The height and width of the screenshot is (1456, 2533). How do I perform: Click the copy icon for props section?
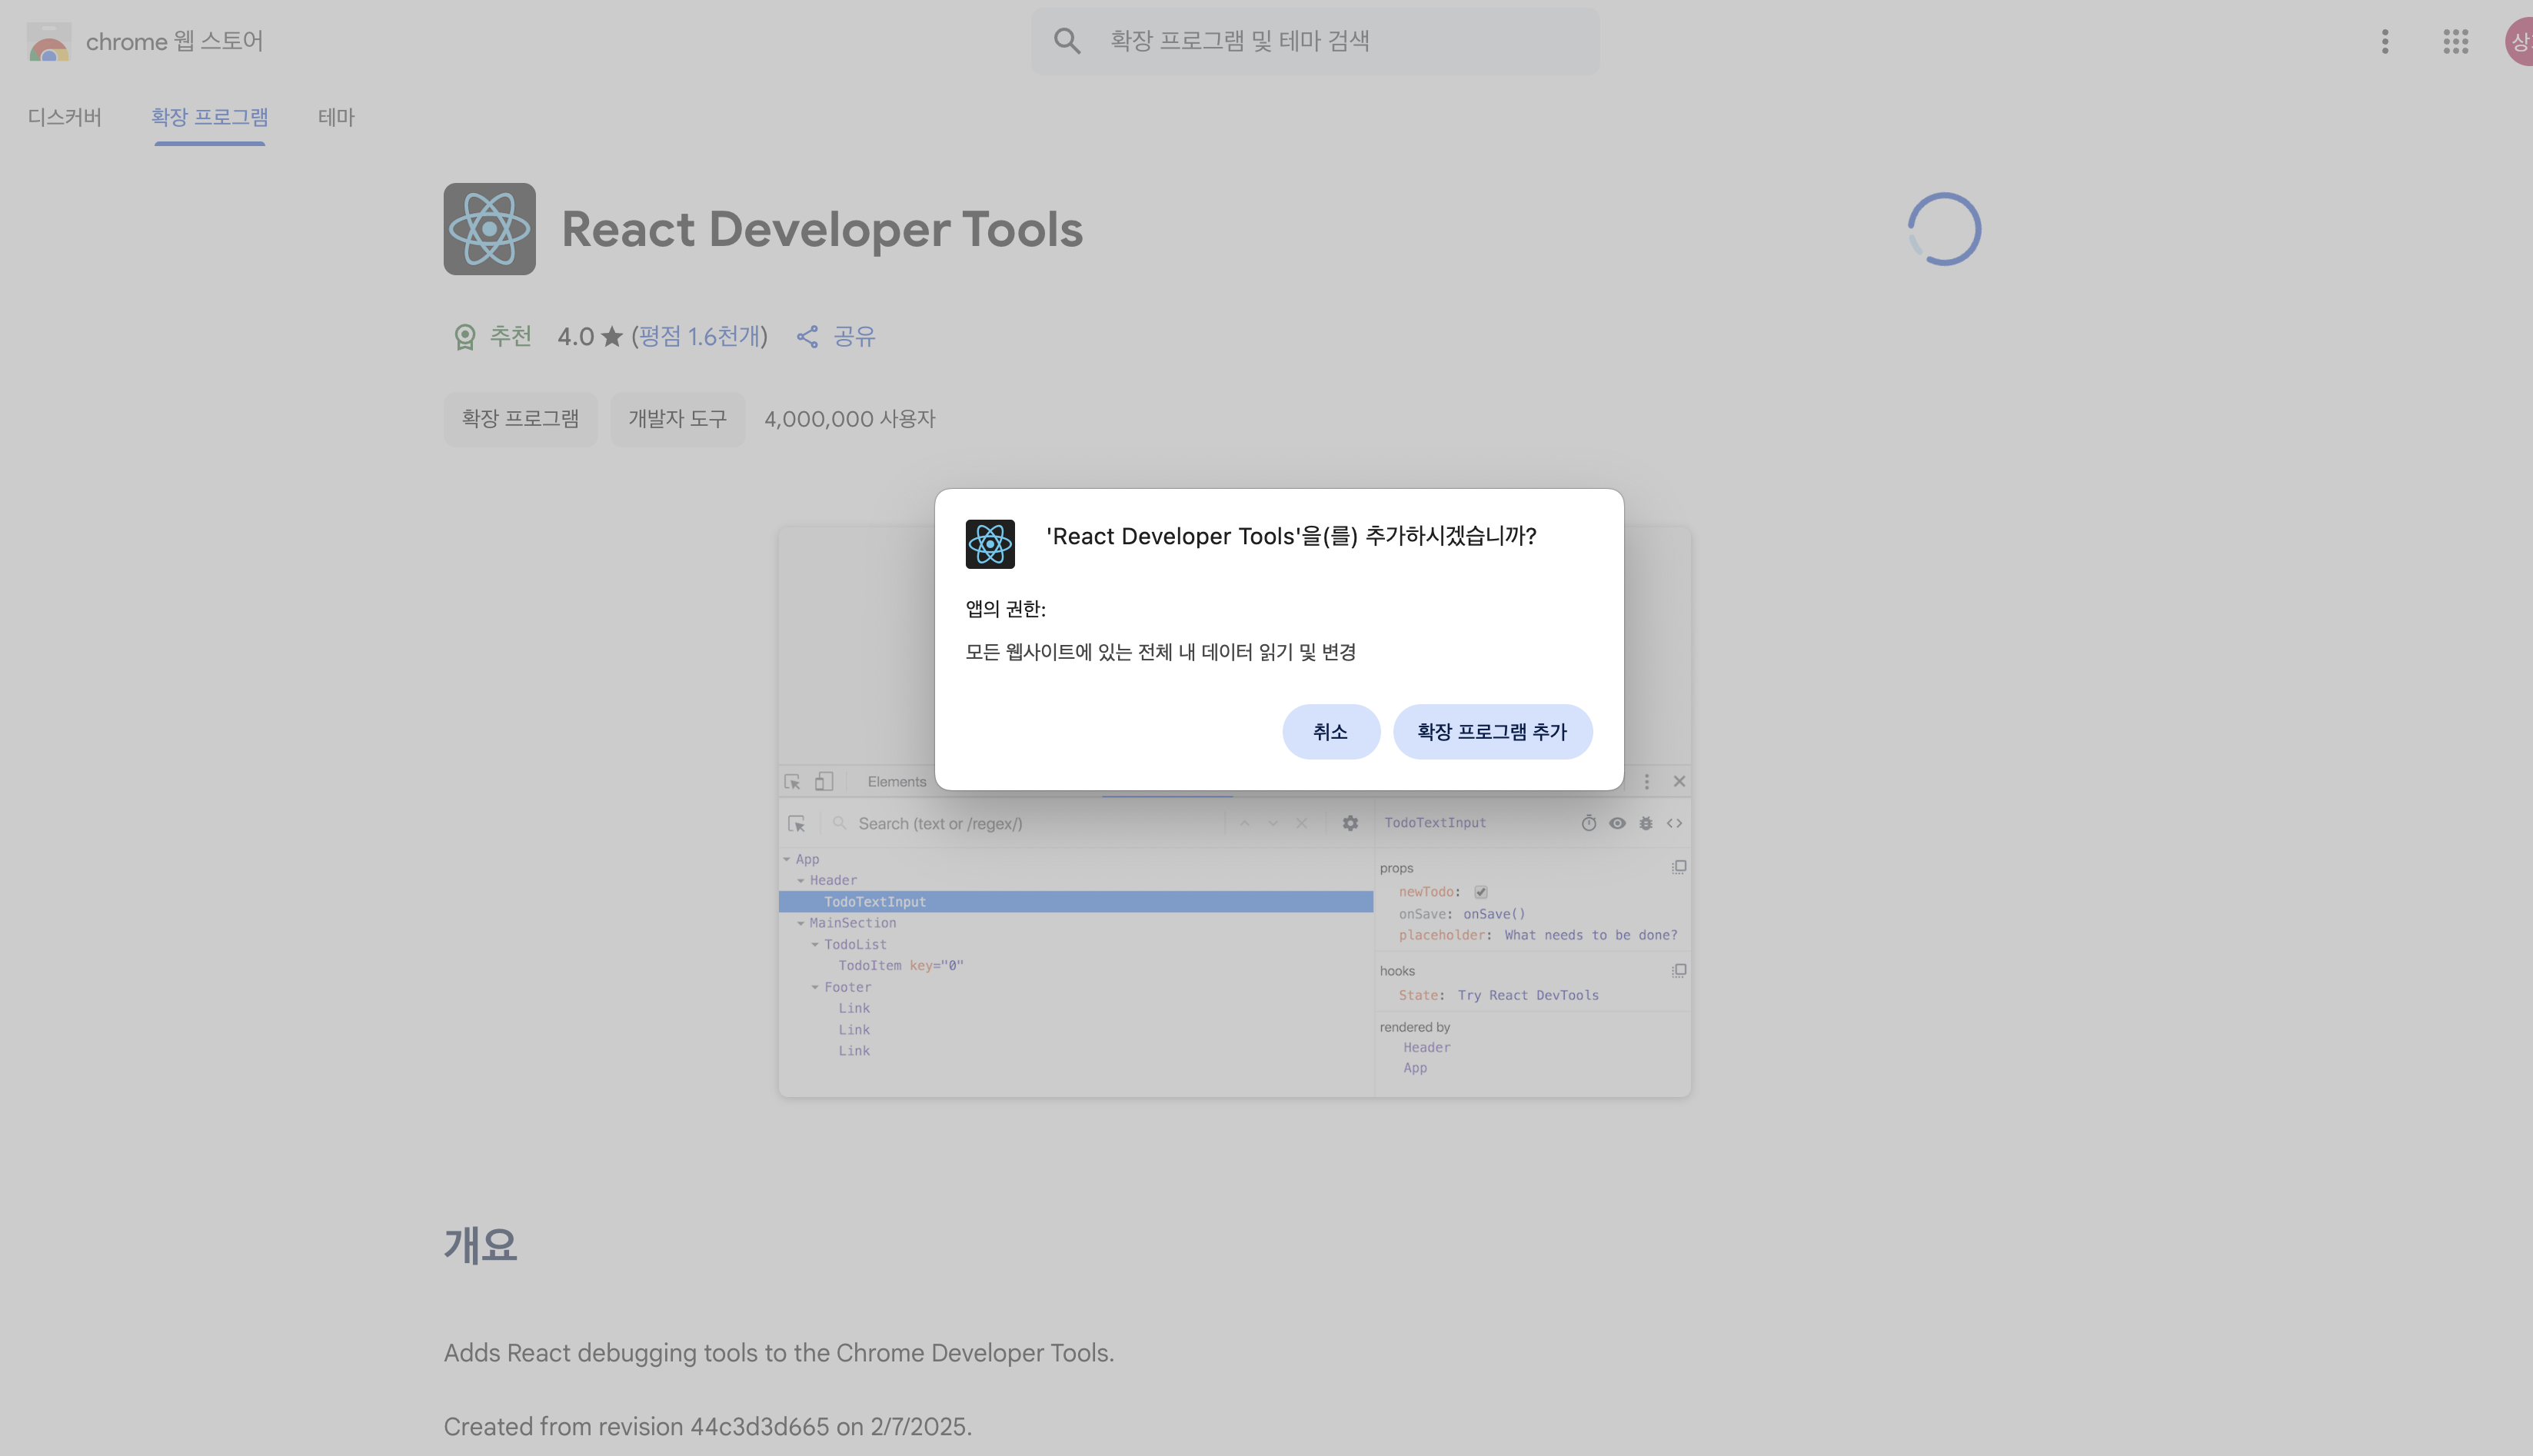coord(1679,867)
